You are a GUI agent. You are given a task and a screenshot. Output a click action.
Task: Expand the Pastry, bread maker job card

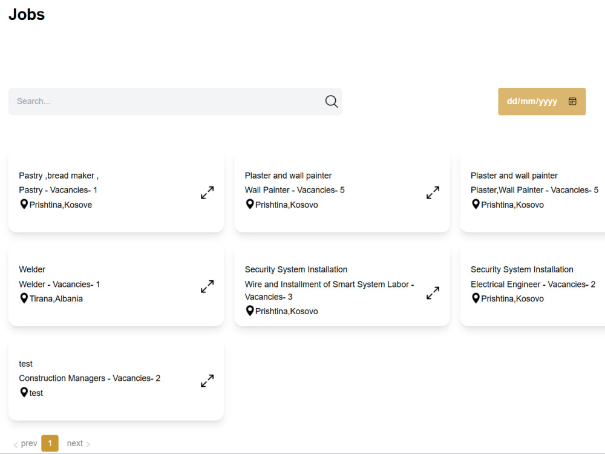coord(207,192)
